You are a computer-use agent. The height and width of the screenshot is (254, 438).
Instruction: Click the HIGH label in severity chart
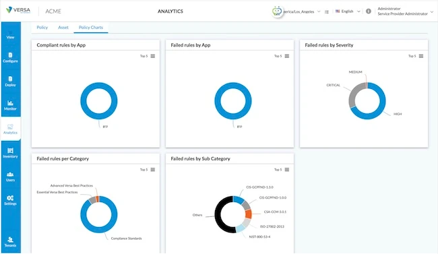[398, 114]
